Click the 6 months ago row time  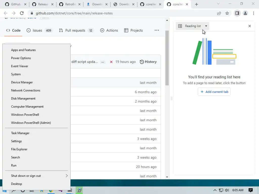(146, 92)
